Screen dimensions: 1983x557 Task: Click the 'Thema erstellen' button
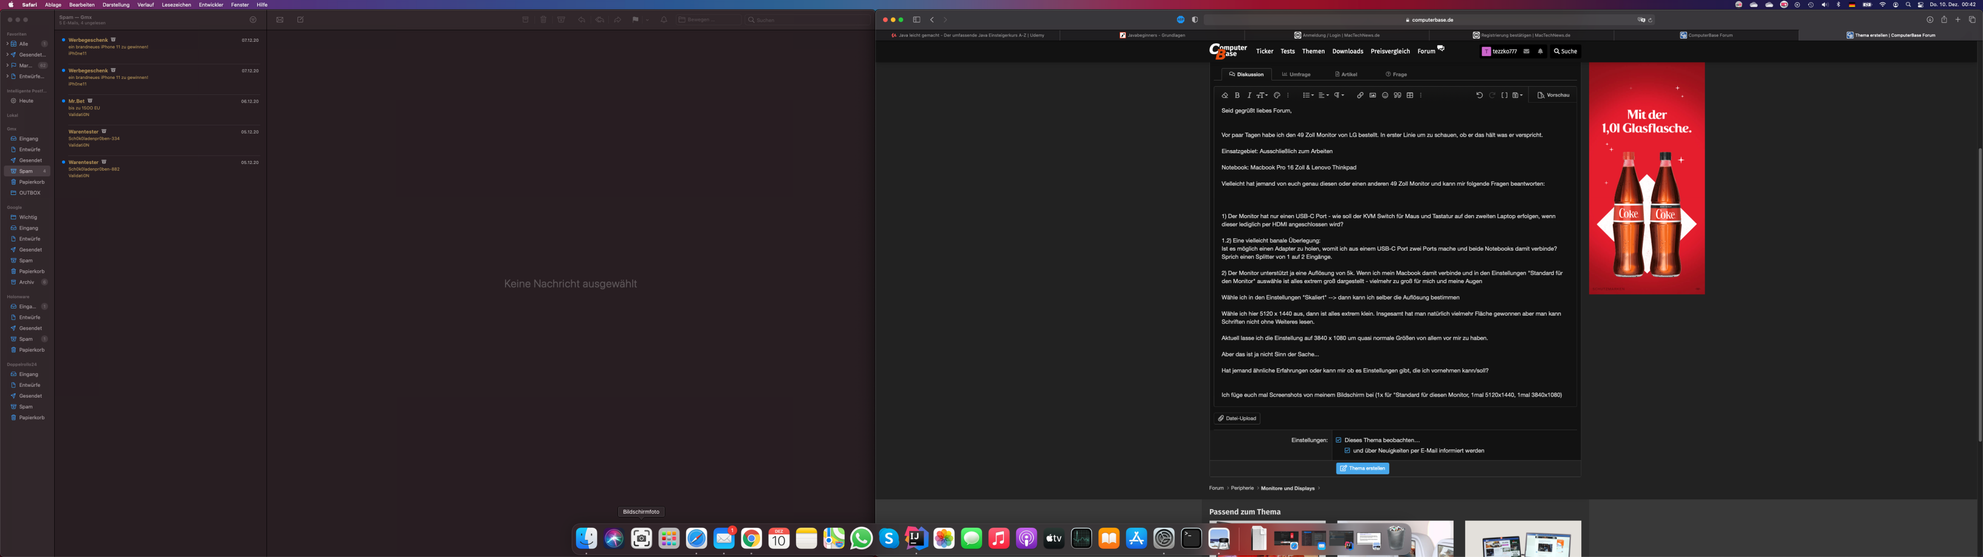click(x=1362, y=468)
